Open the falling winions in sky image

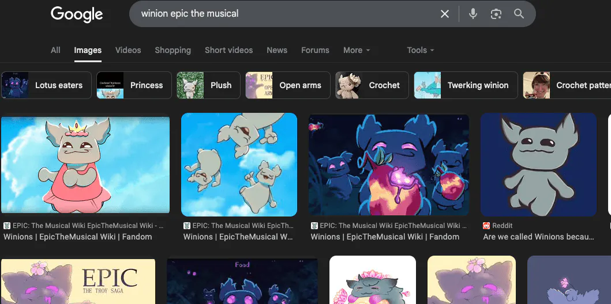pos(239,165)
